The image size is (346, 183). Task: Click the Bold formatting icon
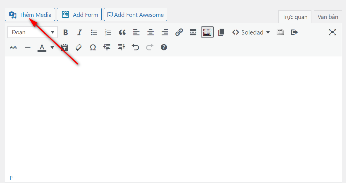66,32
